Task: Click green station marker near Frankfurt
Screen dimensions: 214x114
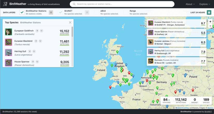Action: (x=157, y=88)
